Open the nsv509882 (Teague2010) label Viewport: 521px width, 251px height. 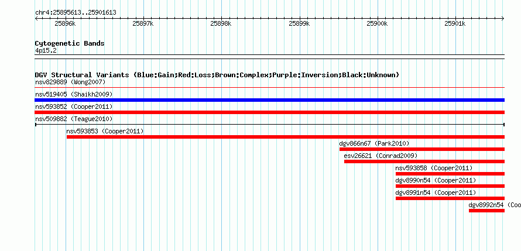(74, 119)
